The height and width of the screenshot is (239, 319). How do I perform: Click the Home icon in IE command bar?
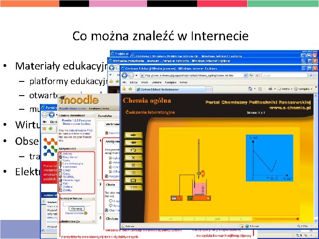(250, 89)
